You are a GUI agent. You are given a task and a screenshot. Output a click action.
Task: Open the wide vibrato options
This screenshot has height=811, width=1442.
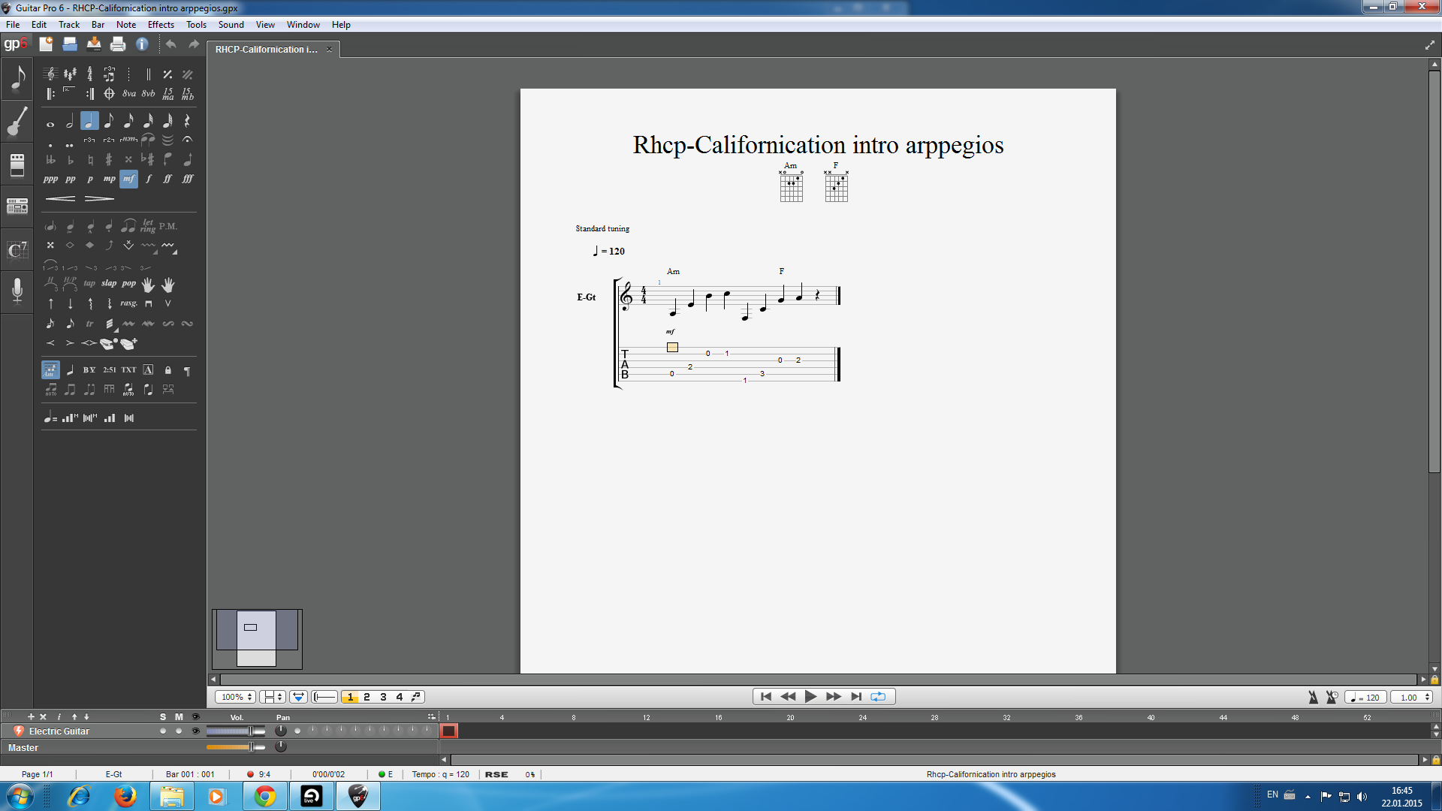pos(168,246)
